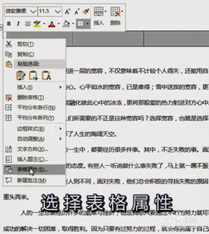
Task: Open the shading color dropdown arrow
Action: (x=73, y=24)
